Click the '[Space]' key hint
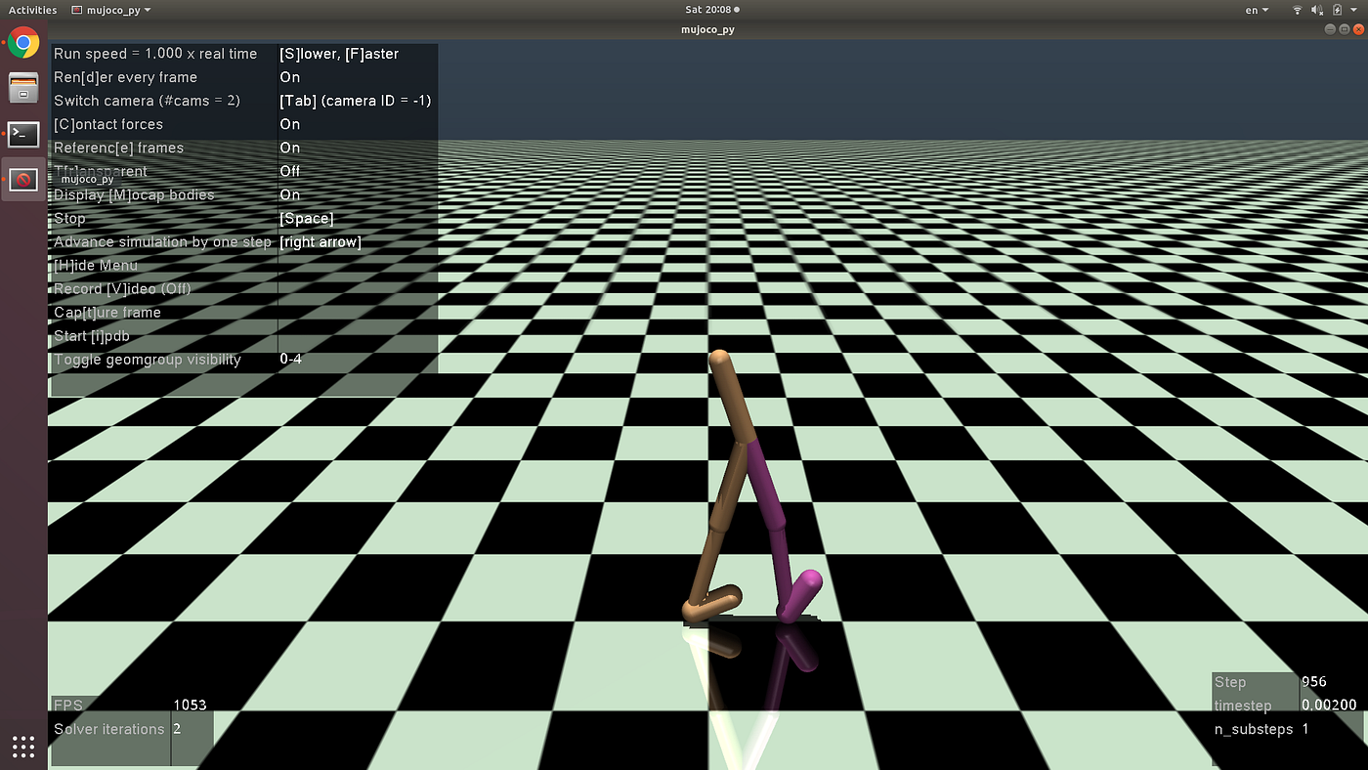This screenshot has width=1368, height=770. click(x=306, y=218)
